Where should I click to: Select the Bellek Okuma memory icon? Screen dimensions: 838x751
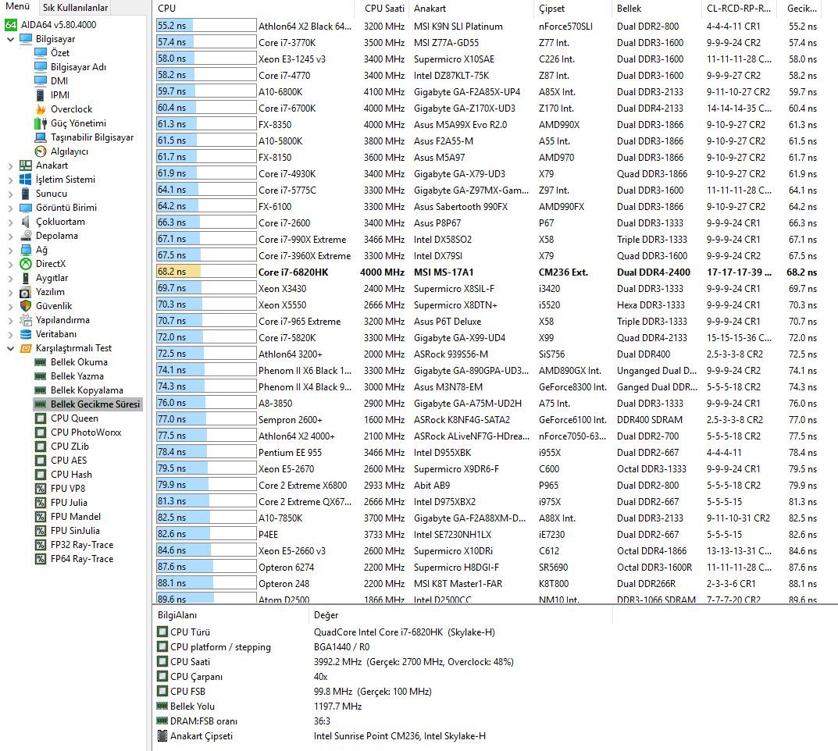[x=41, y=362]
